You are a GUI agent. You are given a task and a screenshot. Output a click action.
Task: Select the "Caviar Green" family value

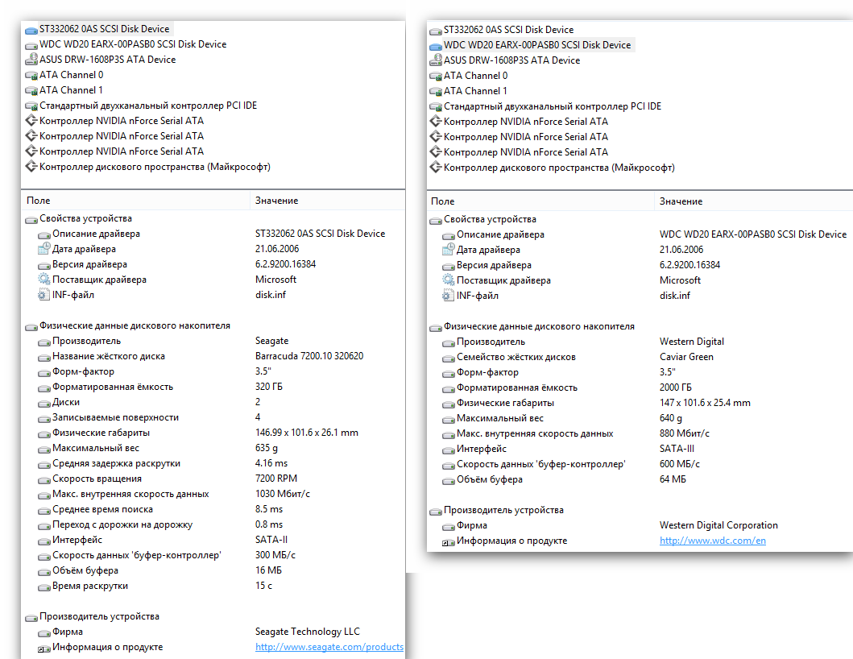coord(686,357)
